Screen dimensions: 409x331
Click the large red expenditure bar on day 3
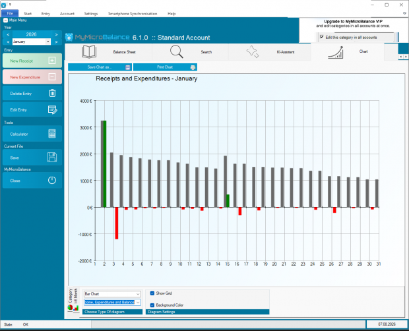click(x=117, y=223)
